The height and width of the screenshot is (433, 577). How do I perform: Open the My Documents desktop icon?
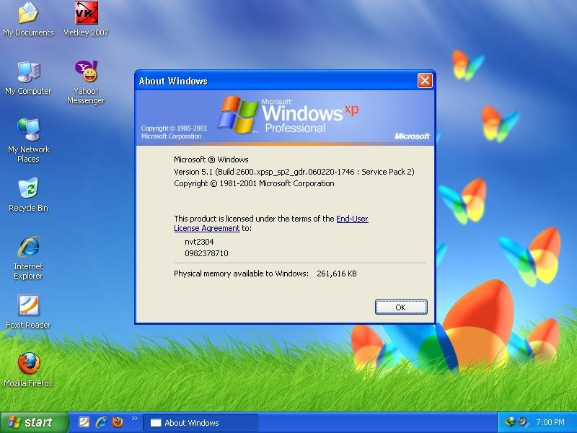tap(28, 19)
